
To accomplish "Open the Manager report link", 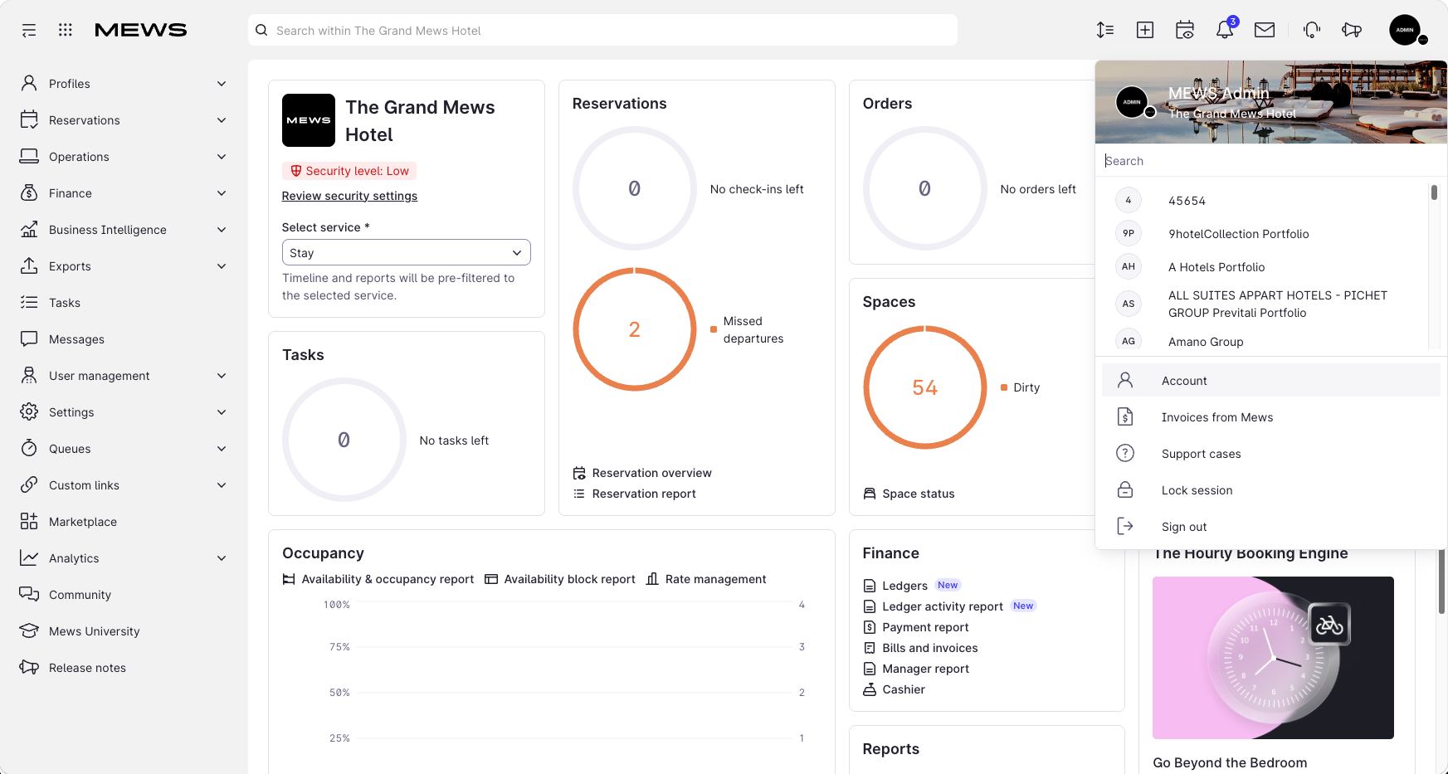I will coord(925,669).
